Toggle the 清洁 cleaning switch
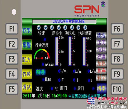Image resolution: width=128 pixels, height=109 pixels. pos(101,35)
